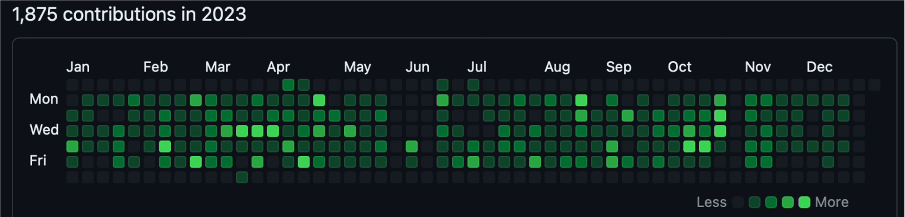
Task: Click the 'Feb' month label
Action: pyautogui.click(x=155, y=67)
